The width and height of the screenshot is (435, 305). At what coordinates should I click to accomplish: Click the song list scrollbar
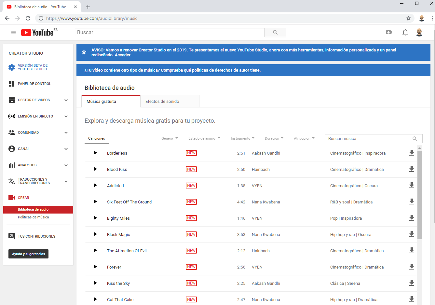coord(419,195)
